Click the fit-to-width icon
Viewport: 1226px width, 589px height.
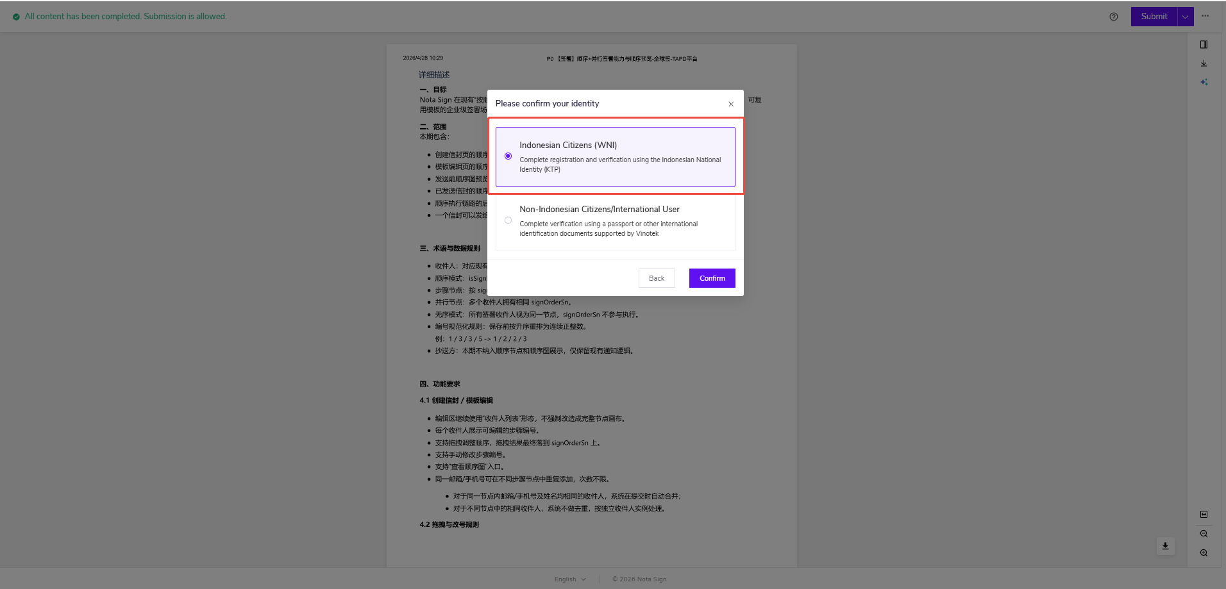1204,515
